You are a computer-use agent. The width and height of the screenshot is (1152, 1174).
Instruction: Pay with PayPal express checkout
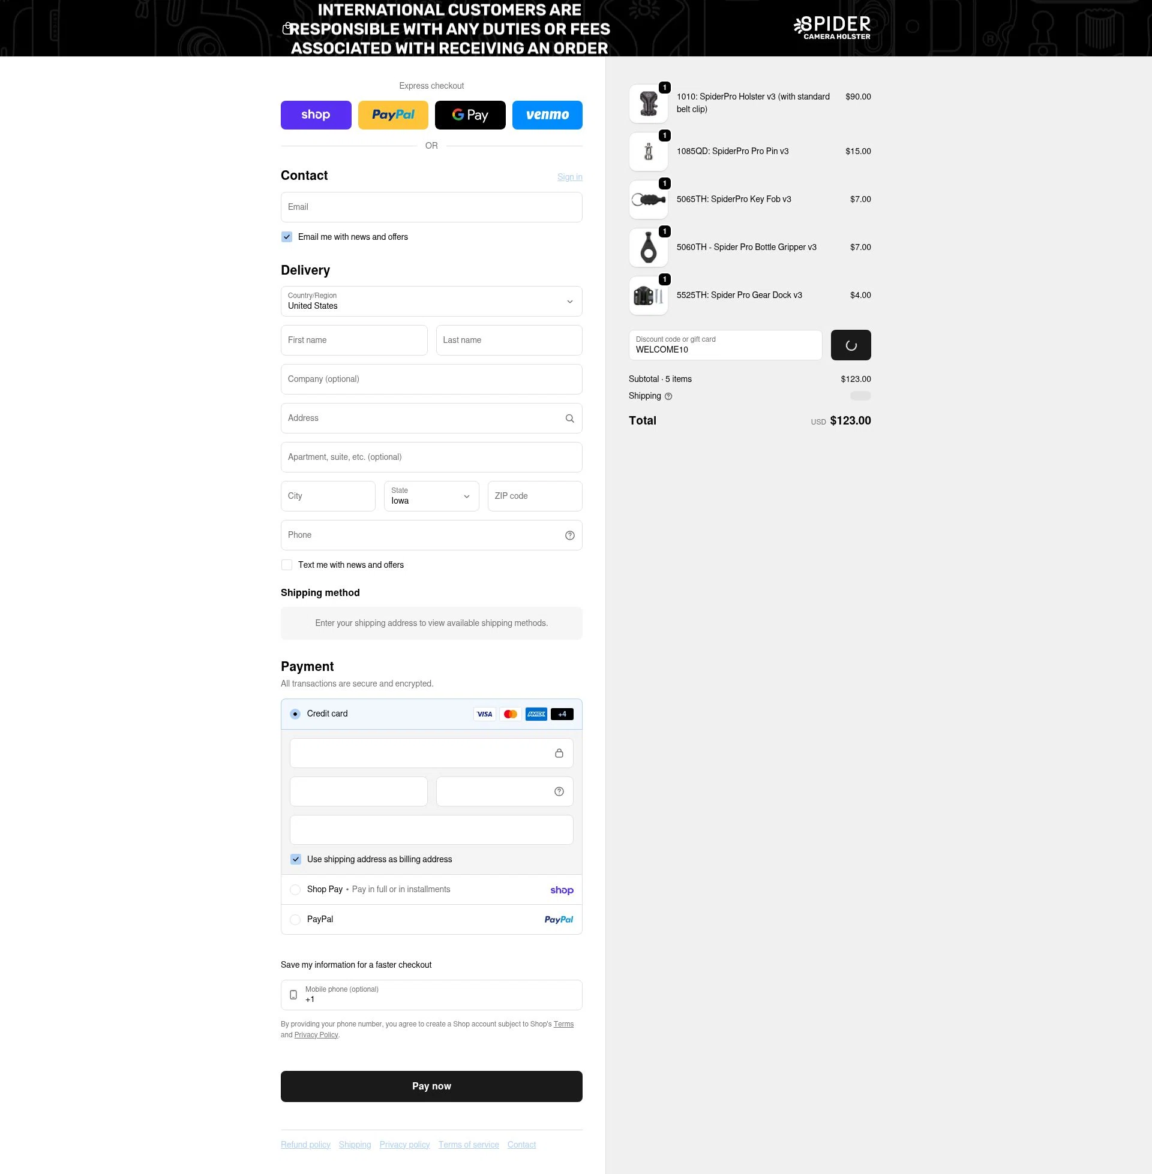click(x=392, y=115)
